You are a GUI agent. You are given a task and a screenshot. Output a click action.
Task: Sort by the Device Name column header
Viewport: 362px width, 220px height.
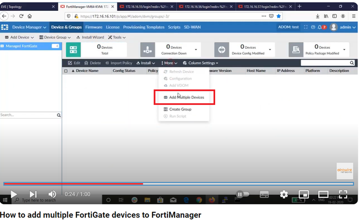(87, 71)
